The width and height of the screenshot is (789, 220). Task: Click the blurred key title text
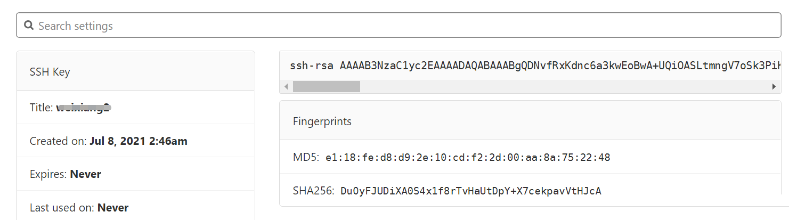[x=84, y=108]
